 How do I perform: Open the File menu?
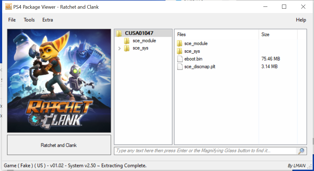(x=12, y=20)
